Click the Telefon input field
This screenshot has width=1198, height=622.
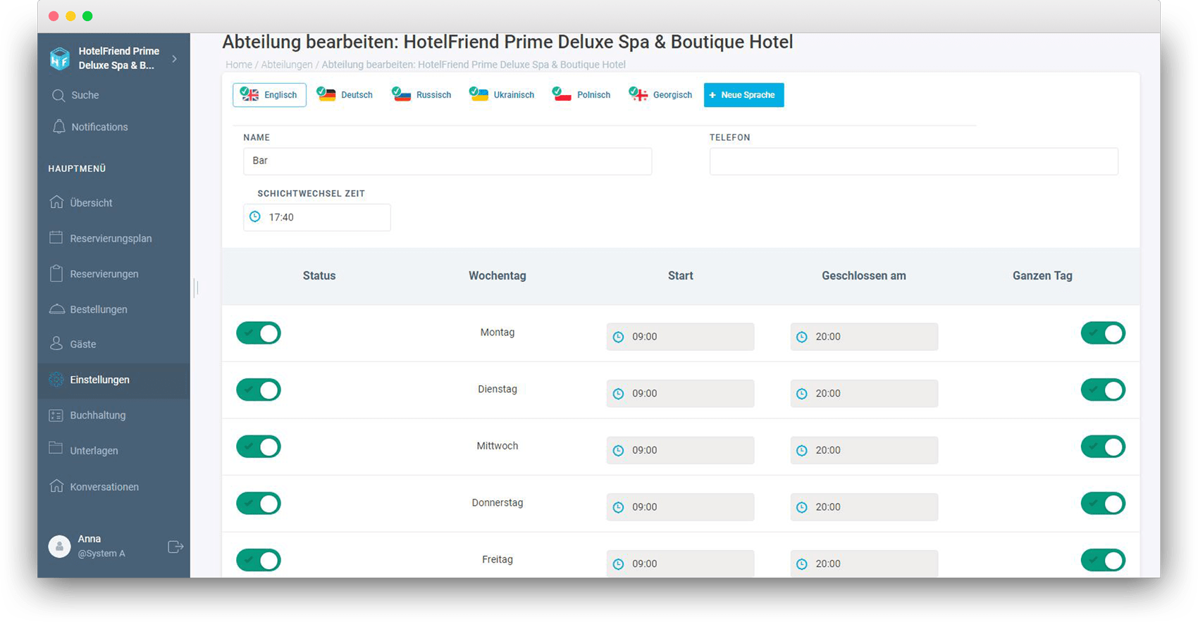click(x=913, y=161)
